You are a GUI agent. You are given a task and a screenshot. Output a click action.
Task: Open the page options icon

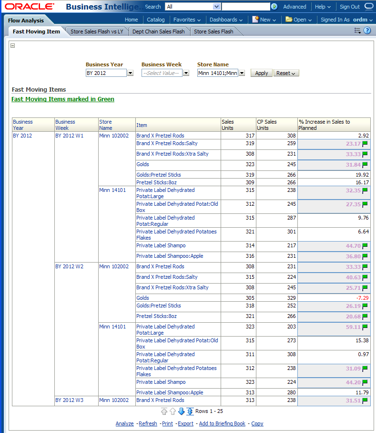click(x=357, y=31)
